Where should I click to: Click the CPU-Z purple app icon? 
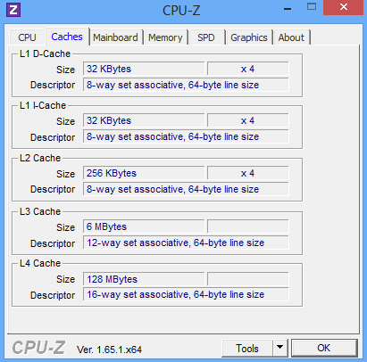(13, 10)
